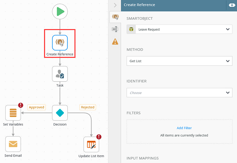The width and height of the screenshot is (237, 163).
Task: Click the Add Filter link
Action: point(184,128)
